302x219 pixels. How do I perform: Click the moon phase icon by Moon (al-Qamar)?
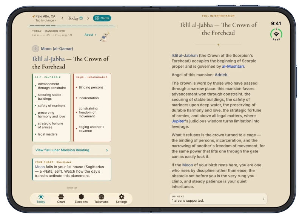[x=35, y=49]
